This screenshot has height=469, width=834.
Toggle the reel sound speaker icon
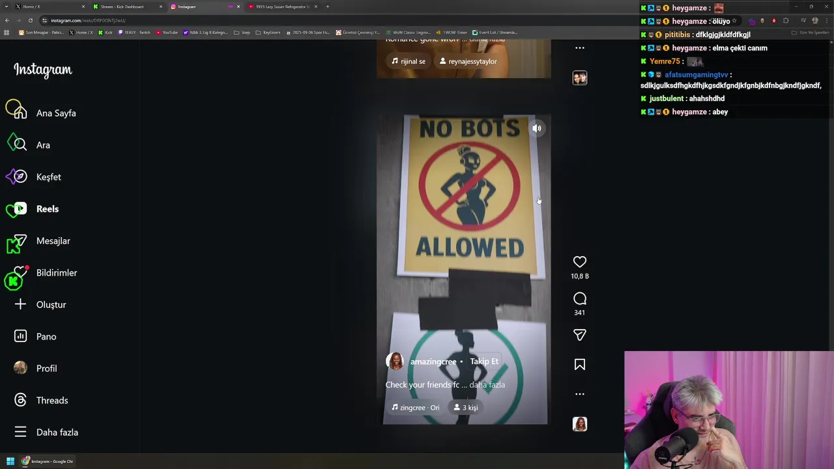[x=536, y=128]
